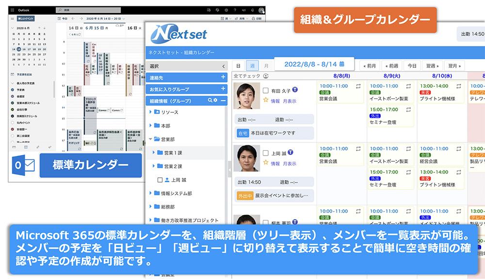Screen dimensions: 485x279
Task: Favorite 上岡 誠 with star icon
Action: 266,163
